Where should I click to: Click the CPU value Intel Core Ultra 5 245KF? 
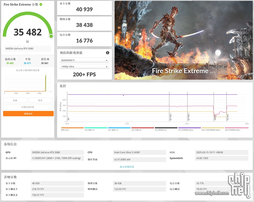click(139, 153)
